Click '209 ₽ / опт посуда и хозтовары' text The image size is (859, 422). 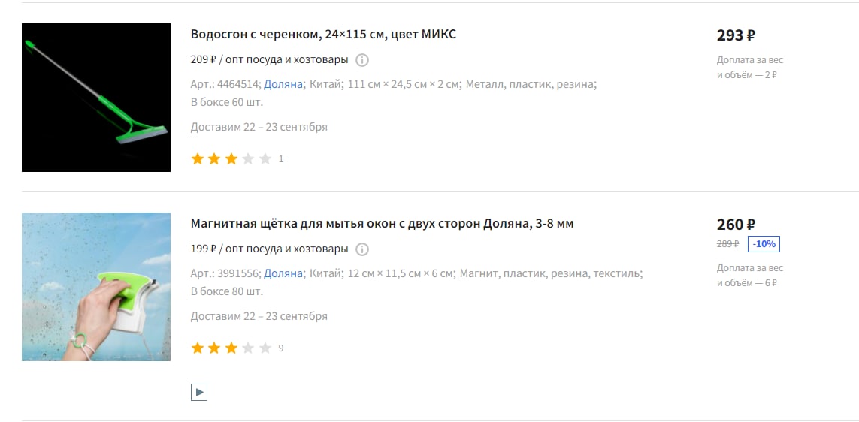(x=269, y=59)
